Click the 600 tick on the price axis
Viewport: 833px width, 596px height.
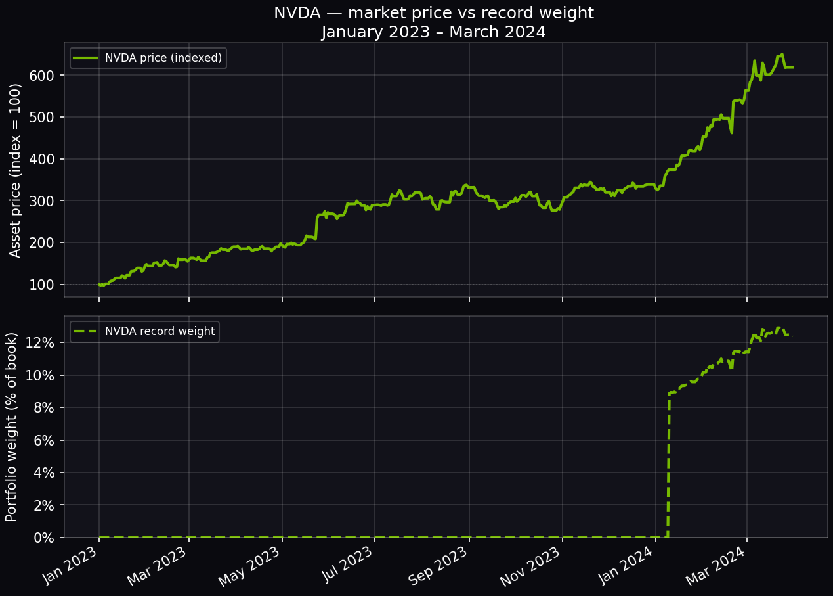[42, 75]
